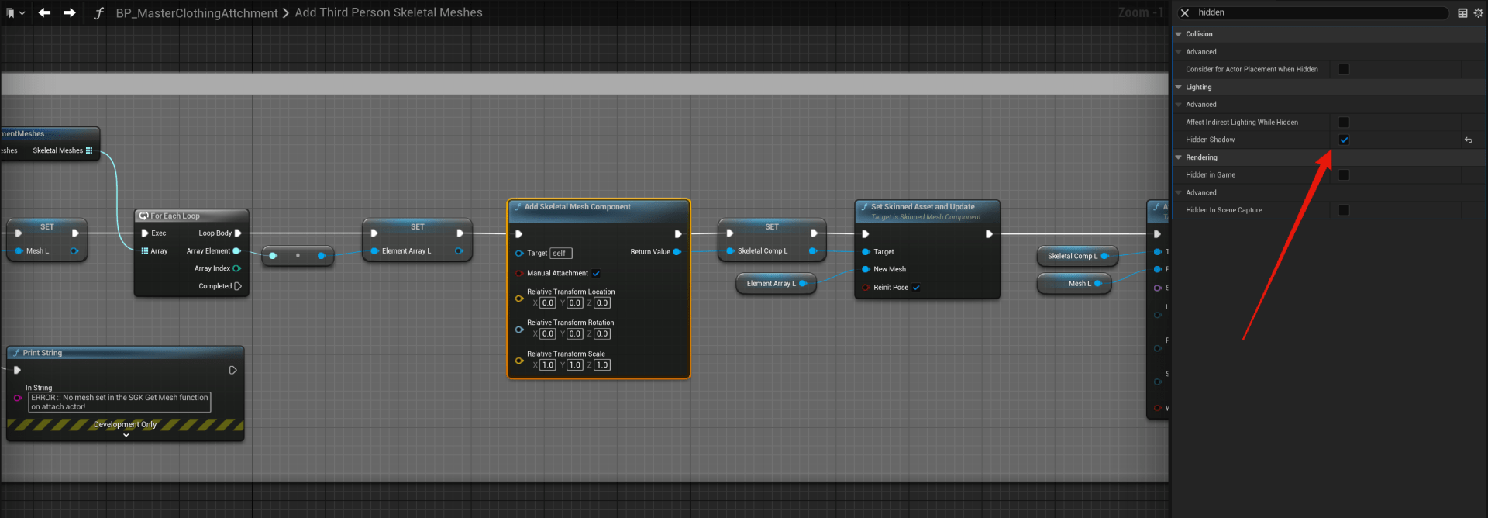Collapse the Collision category
The width and height of the screenshot is (1488, 518).
[x=1179, y=34]
